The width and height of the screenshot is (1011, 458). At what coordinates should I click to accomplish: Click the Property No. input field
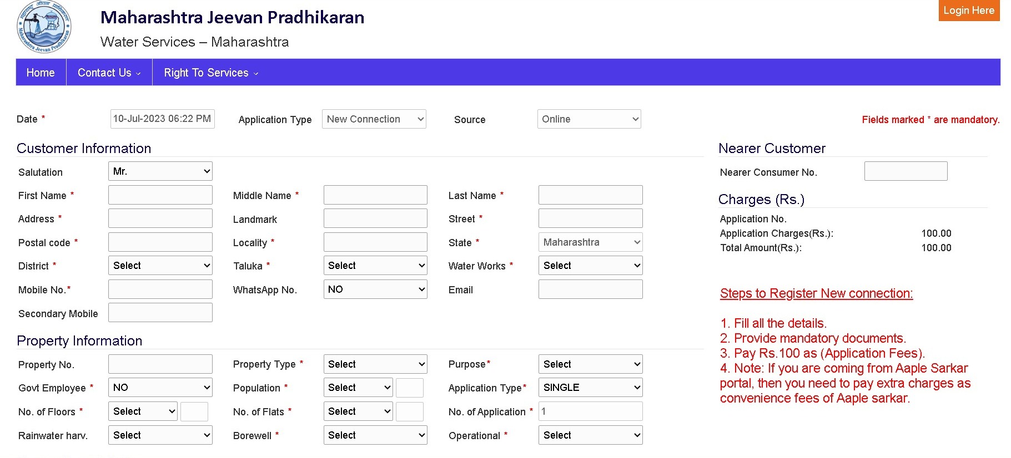tap(160, 364)
